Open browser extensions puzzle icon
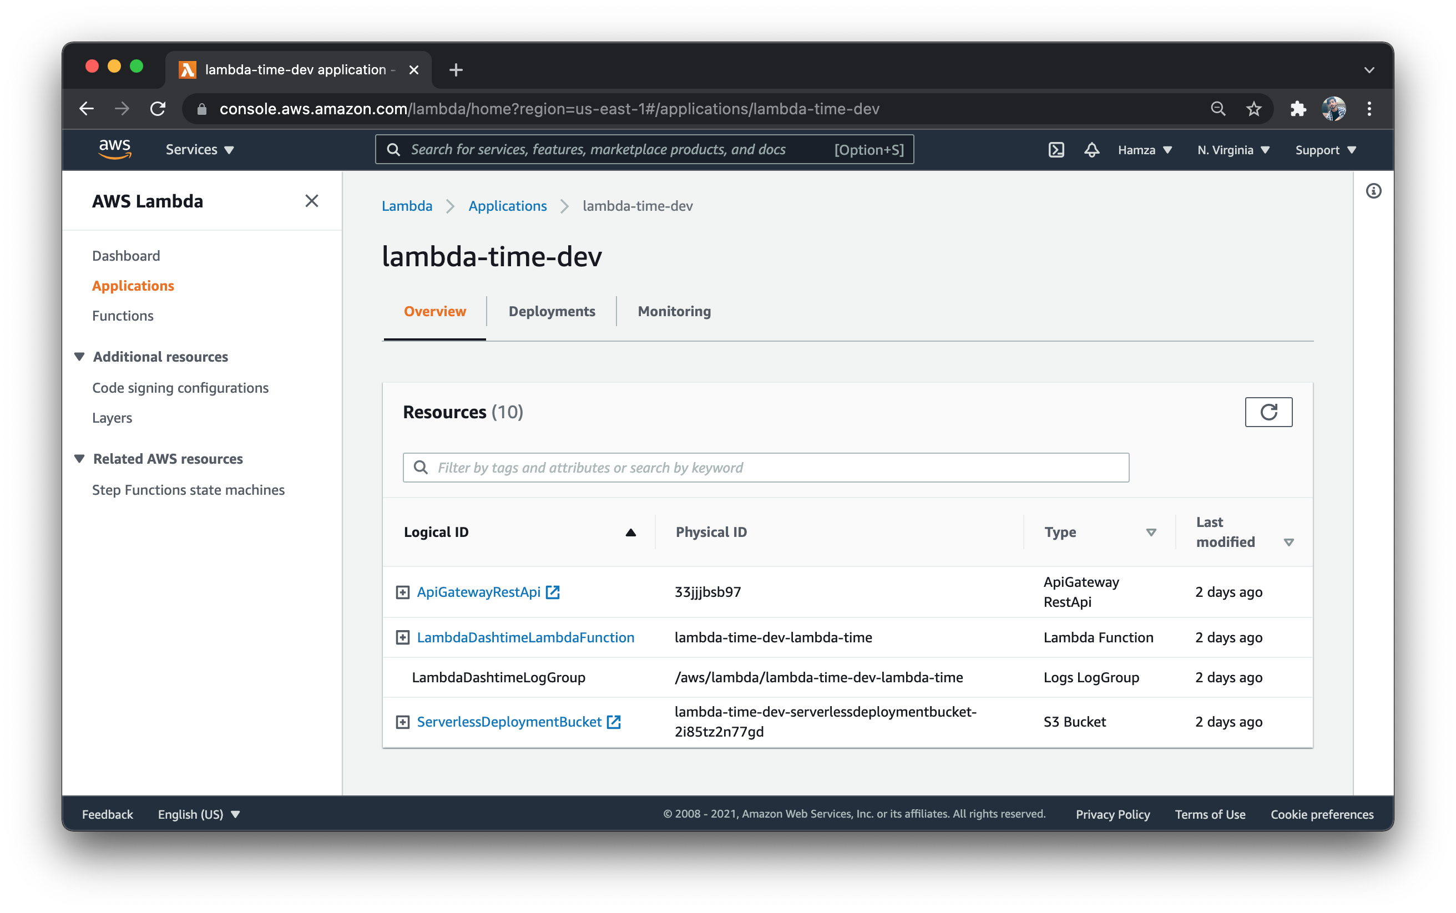This screenshot has width=1456, height=913. 1298,109
